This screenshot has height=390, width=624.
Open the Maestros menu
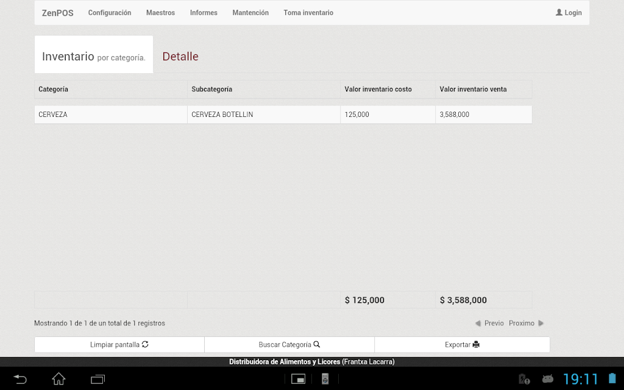pyautogui.click(x=160, y=13)
